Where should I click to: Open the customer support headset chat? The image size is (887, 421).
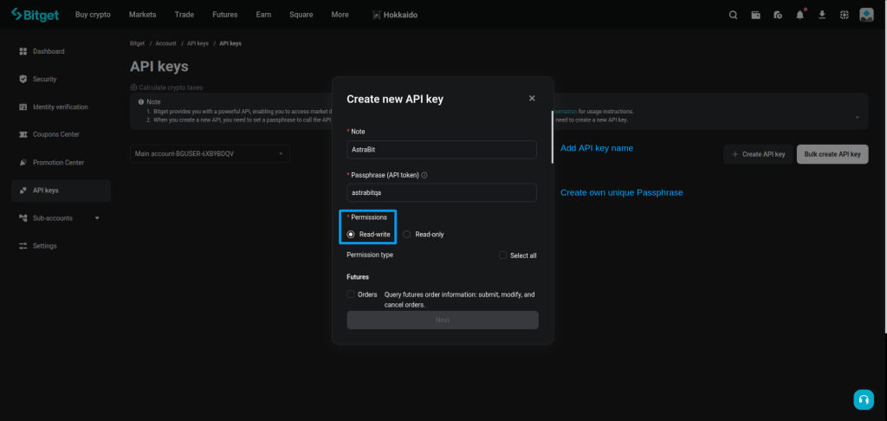pyautogui.click(x=863, y=399)
